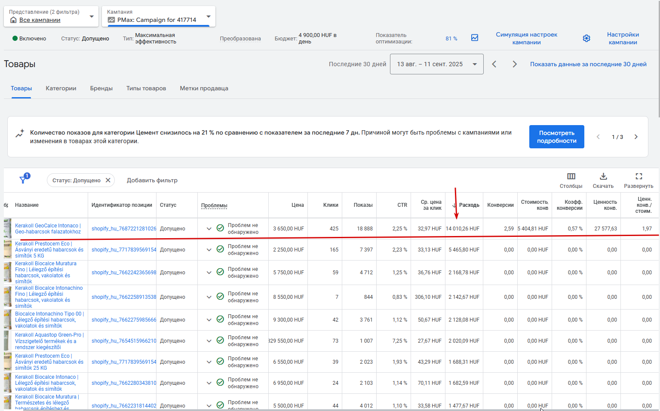The image size is (660, 411).
Task: Switch to the Бренды tab
Action: [x=101, y=88]
